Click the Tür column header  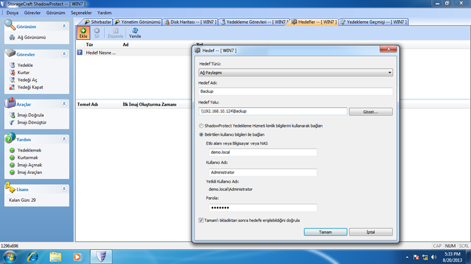click(90, 44)
